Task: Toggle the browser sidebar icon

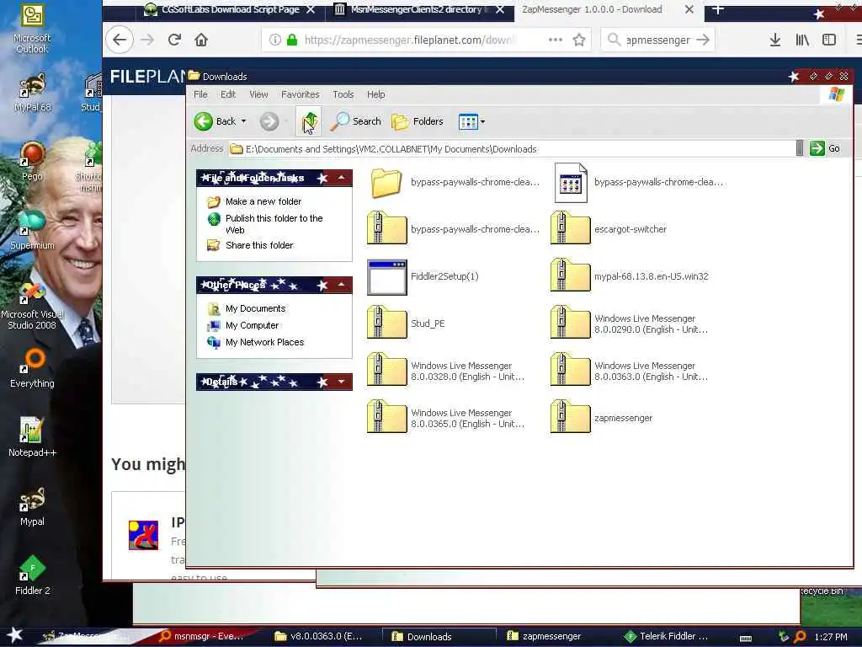Action: coord(829,40)
